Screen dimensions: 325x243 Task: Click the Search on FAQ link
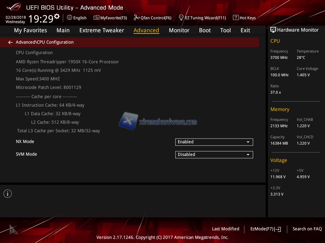pos(307,229)
